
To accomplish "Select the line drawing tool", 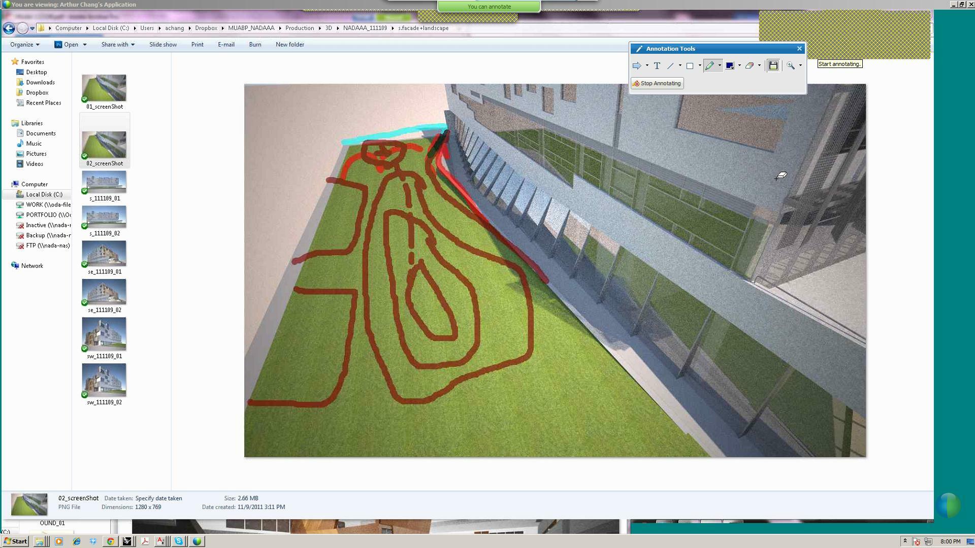I will tap(670, 65).
